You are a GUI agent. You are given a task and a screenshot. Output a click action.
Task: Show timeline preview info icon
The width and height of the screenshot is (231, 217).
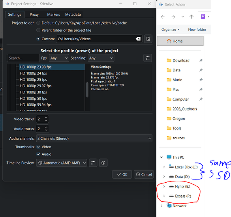[103, 163]
